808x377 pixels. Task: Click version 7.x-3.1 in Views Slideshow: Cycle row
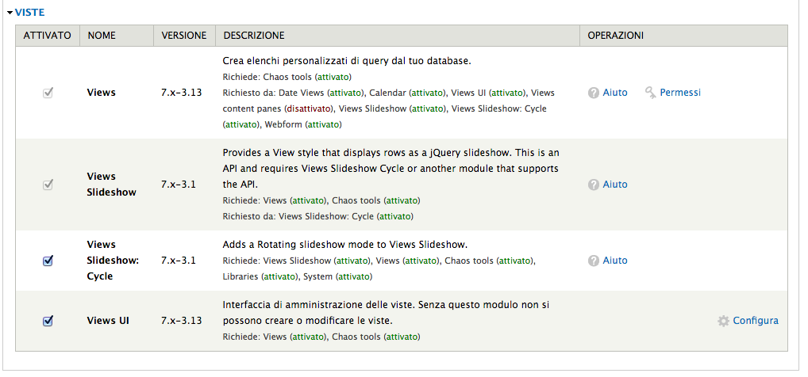click(179, 261)
